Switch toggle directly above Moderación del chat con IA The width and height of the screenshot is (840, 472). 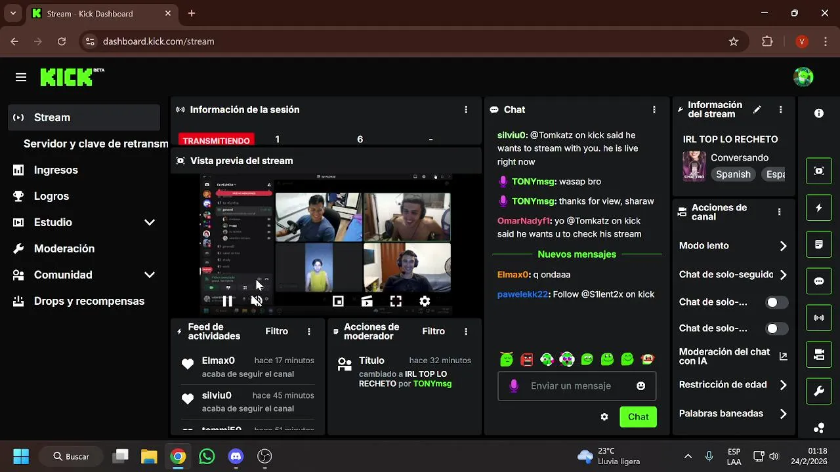[x=777, y=328]
